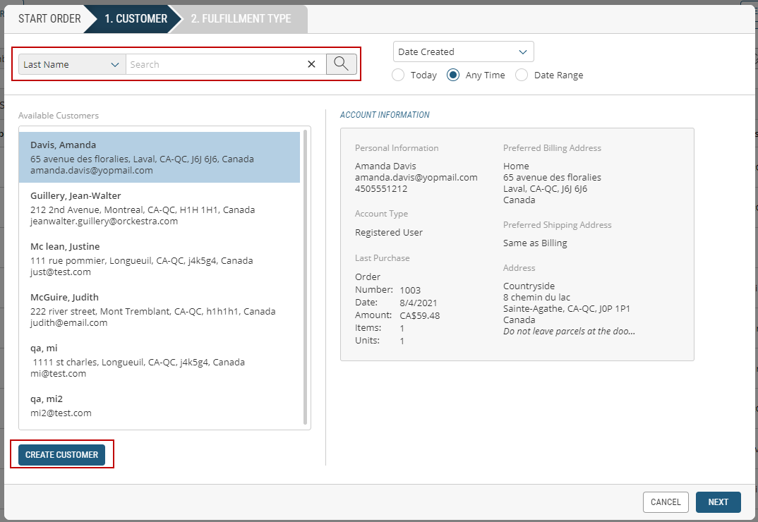Select customer Davis, Amanda from the list
This screenshot has height=522, width=758.
point(160,157)
